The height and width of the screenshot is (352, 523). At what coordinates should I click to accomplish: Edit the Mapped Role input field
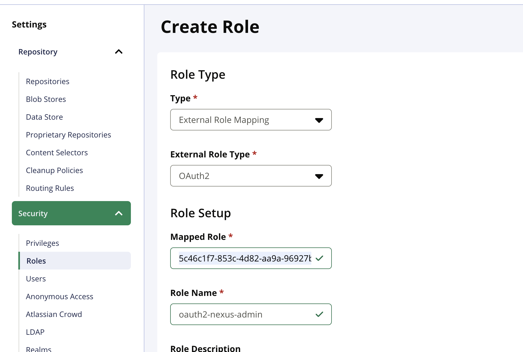click(x=245, y=258)
